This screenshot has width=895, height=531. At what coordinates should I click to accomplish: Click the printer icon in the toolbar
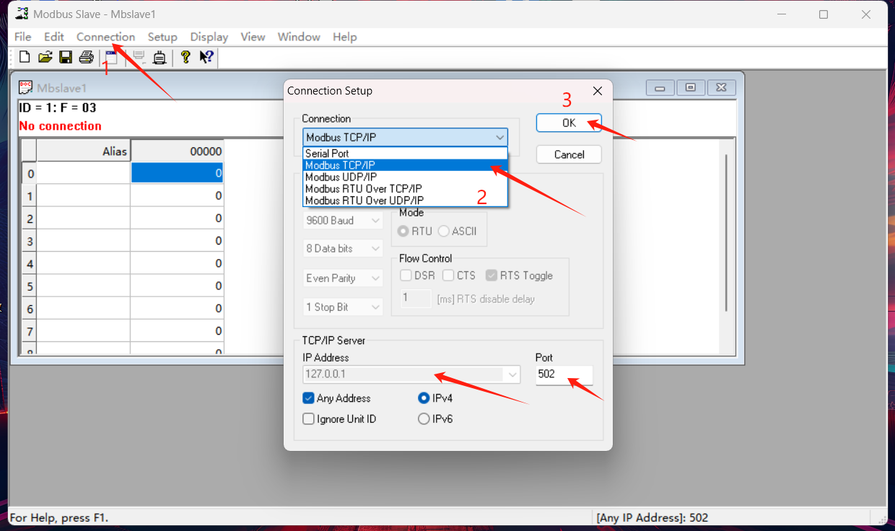click(87, 57)
